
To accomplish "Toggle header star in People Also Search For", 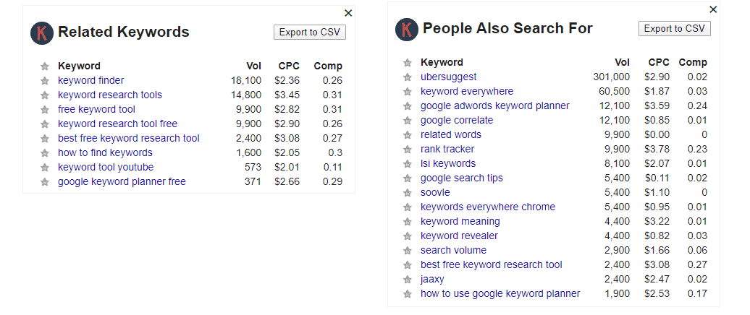I will (x=408, y=63).
